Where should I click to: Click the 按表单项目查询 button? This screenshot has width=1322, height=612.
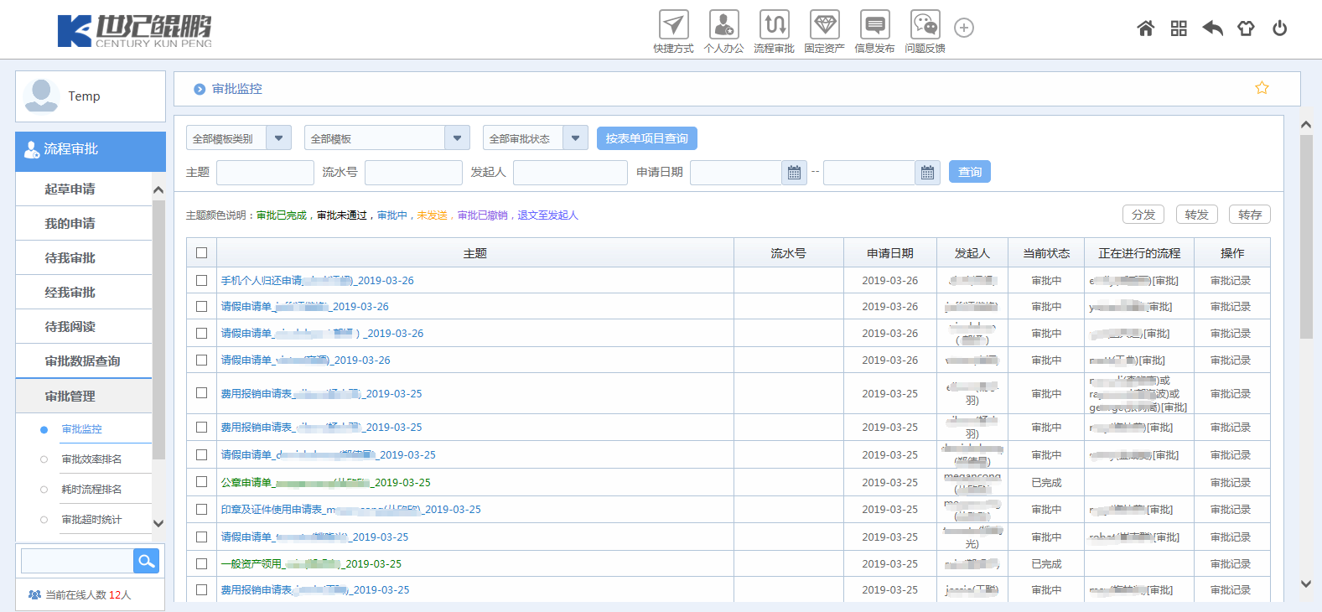click(646, 138)
